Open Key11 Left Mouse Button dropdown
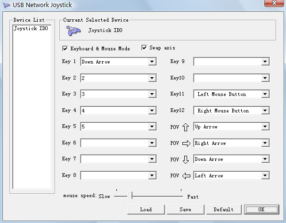The image size is (286, 223). point(265,94)
